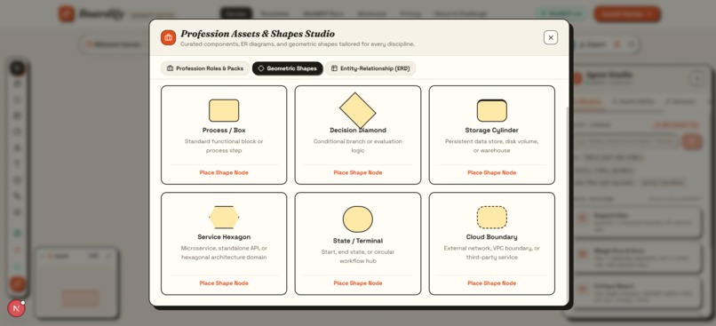The height and width of the screenshot is (326, 716).
Task: Click the "Profession Assets & Shapes Studio" heading
Action: 258,34
